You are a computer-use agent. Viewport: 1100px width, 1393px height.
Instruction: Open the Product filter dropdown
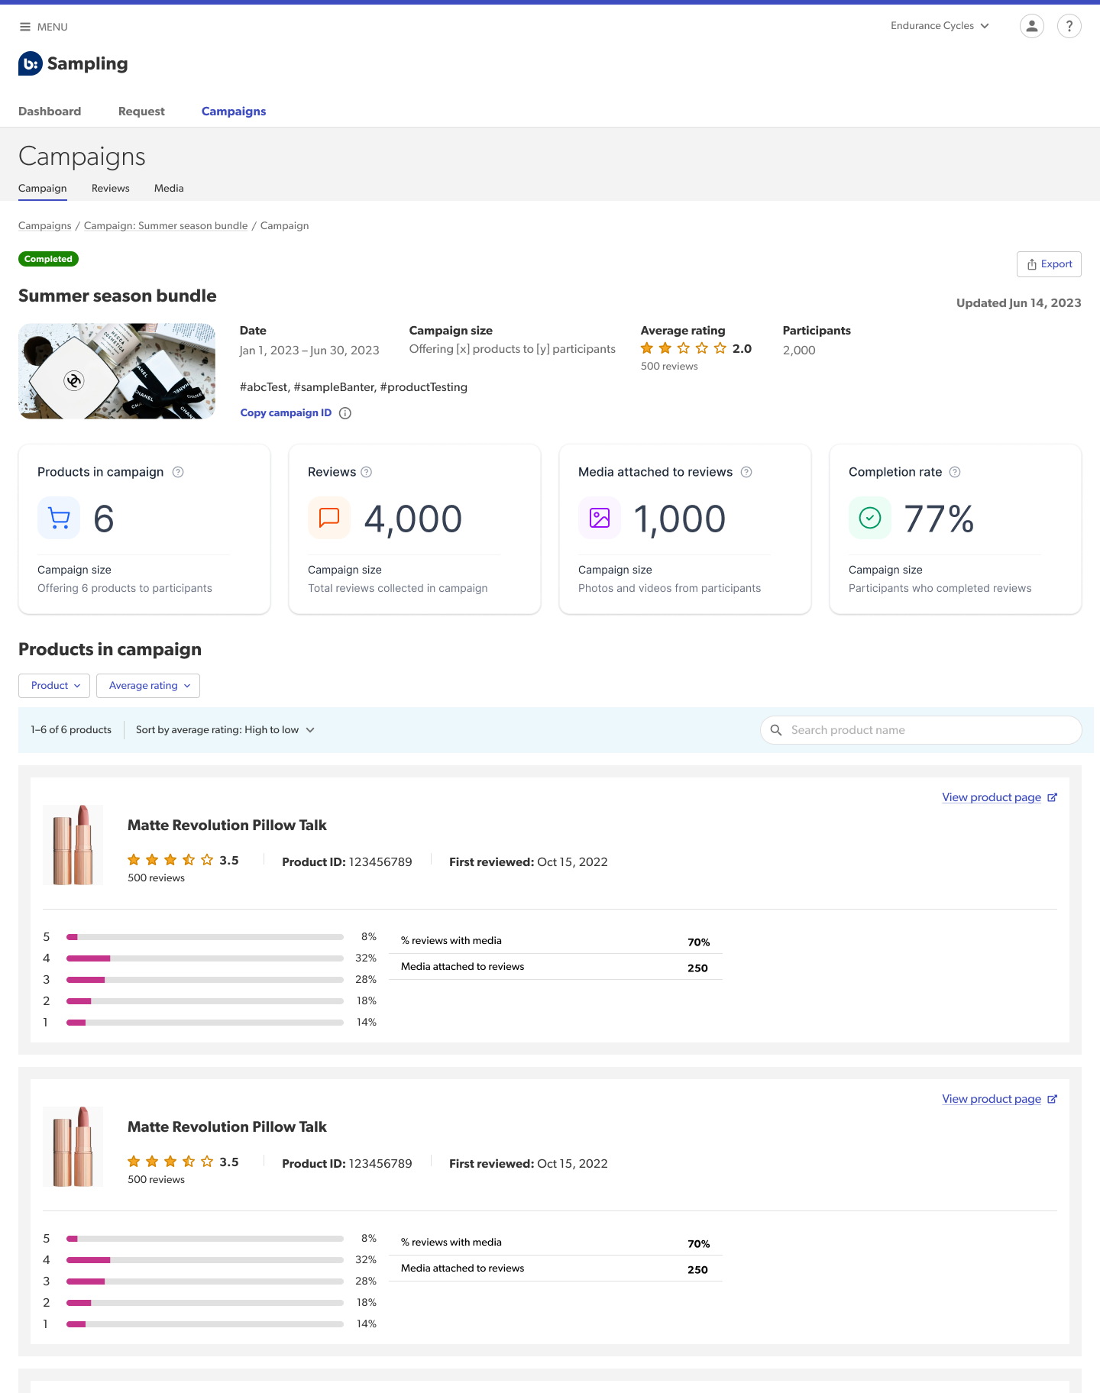click(x=54, y=686)
